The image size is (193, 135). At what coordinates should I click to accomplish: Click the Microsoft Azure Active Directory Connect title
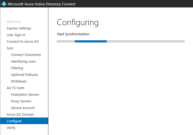tap(41, 4)
